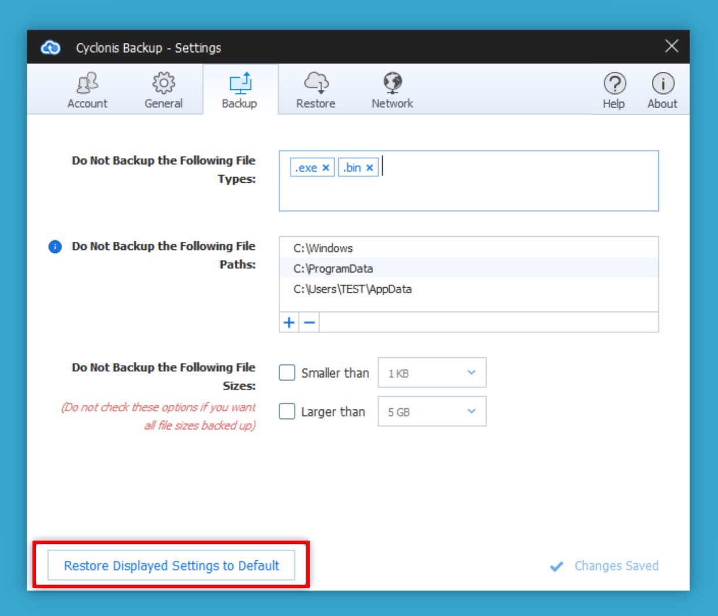Add a new excluded path with plus
The image size is (718, 616).
click(289, 323)
